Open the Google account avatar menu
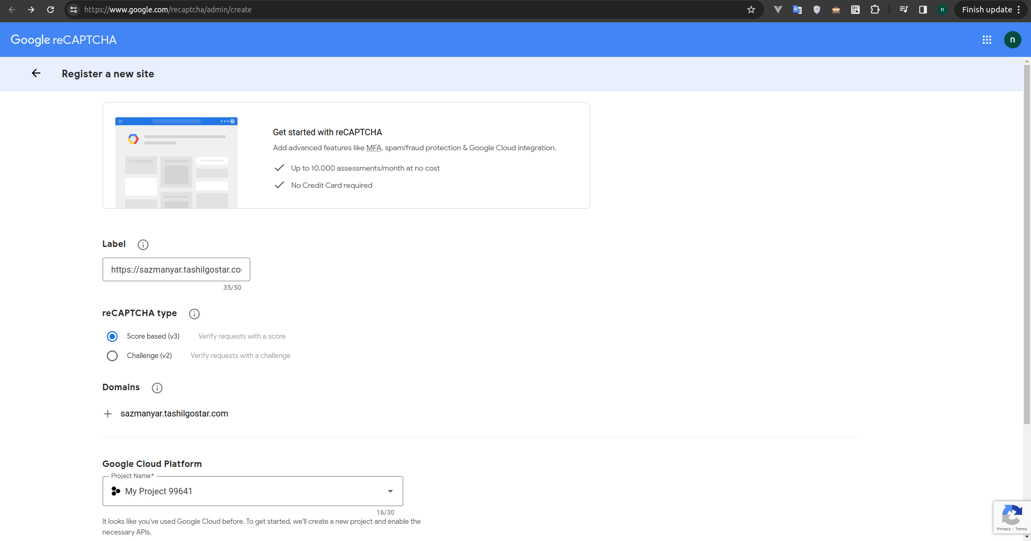The image size is (1031, 541). click(1012, 40)
